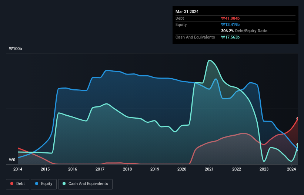The width and height of the screenshot is (304, 195).
Task: Click the ₩17.563b Cash value
Action: coord(230,37)
